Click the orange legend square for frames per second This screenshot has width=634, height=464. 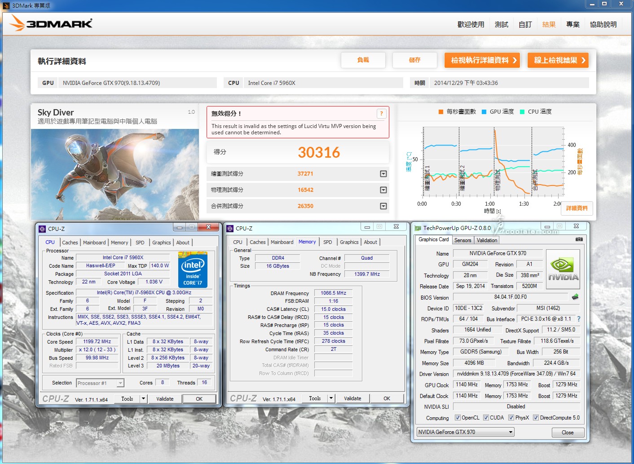[x=441, y=112]
